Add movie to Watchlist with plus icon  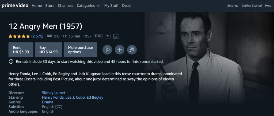120,49
